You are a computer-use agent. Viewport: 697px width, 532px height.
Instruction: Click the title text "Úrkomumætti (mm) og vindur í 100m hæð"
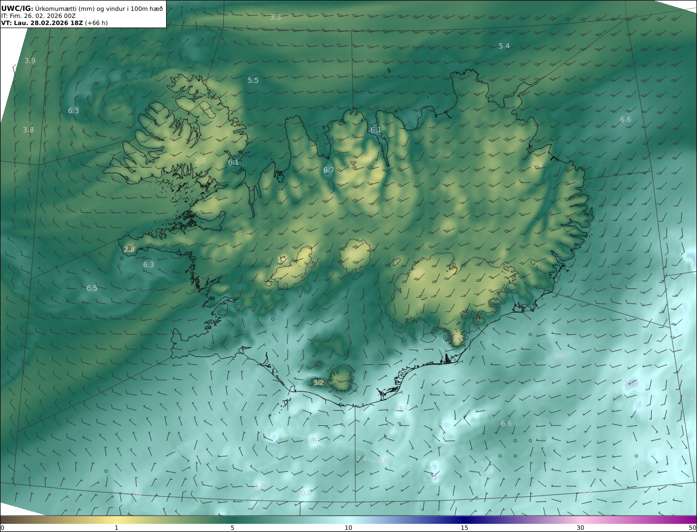coord(99,8)
